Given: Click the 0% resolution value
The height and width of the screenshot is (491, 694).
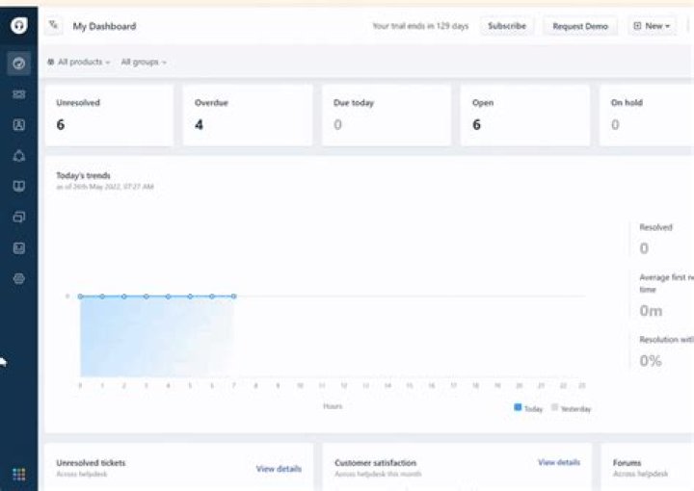Looking at the screenshot, I should point(651,361).
